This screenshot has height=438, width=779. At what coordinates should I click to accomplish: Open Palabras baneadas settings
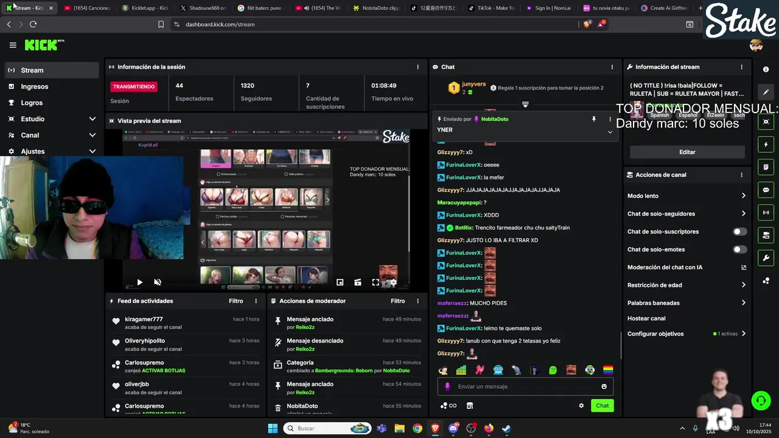tap(687, 303)
